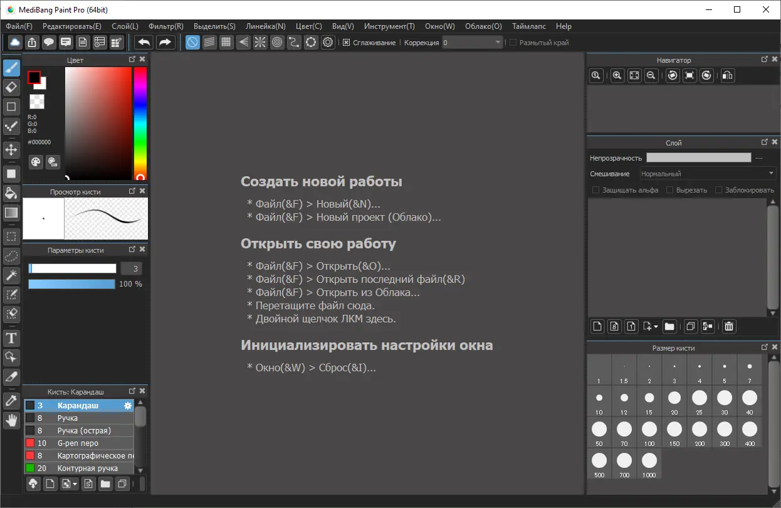Delete layer with the trash icon

(728, 326)
